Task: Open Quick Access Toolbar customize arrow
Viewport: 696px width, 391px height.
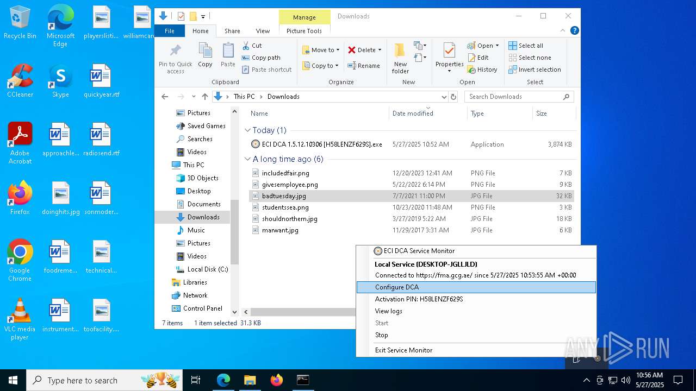Action: coord(203,16)
